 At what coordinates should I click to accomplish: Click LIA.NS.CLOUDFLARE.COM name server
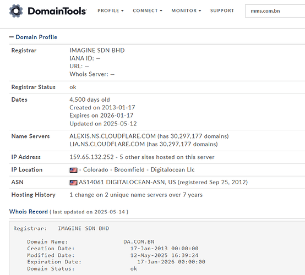(x=107, y=144)
